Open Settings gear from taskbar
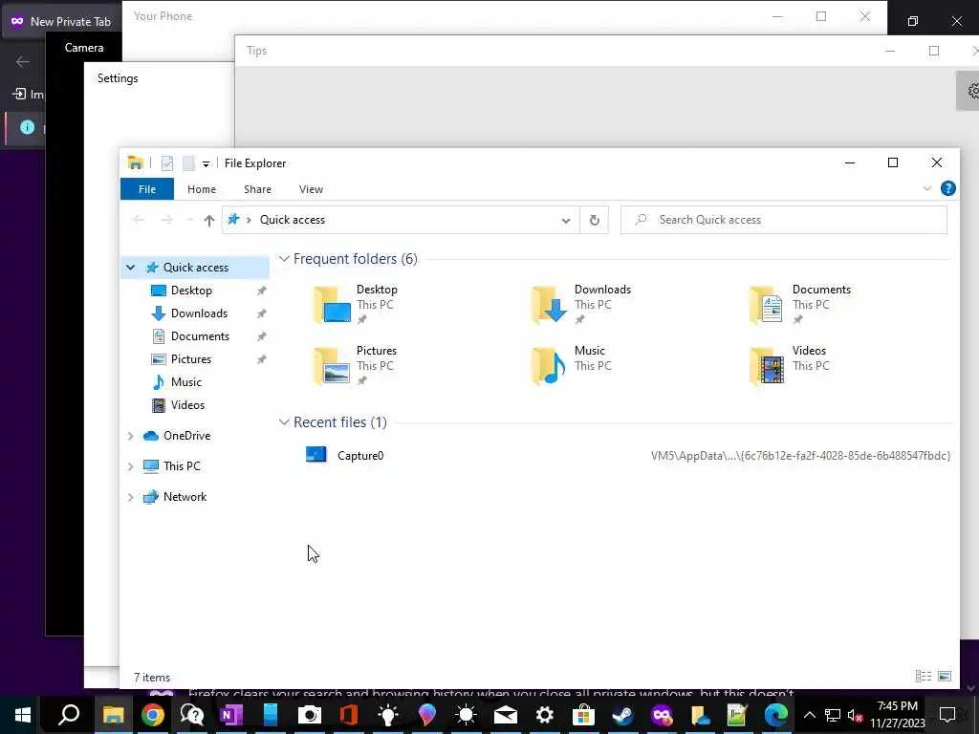Image resolution: width=979 pixels, height=734 pixels. (544, 715)
